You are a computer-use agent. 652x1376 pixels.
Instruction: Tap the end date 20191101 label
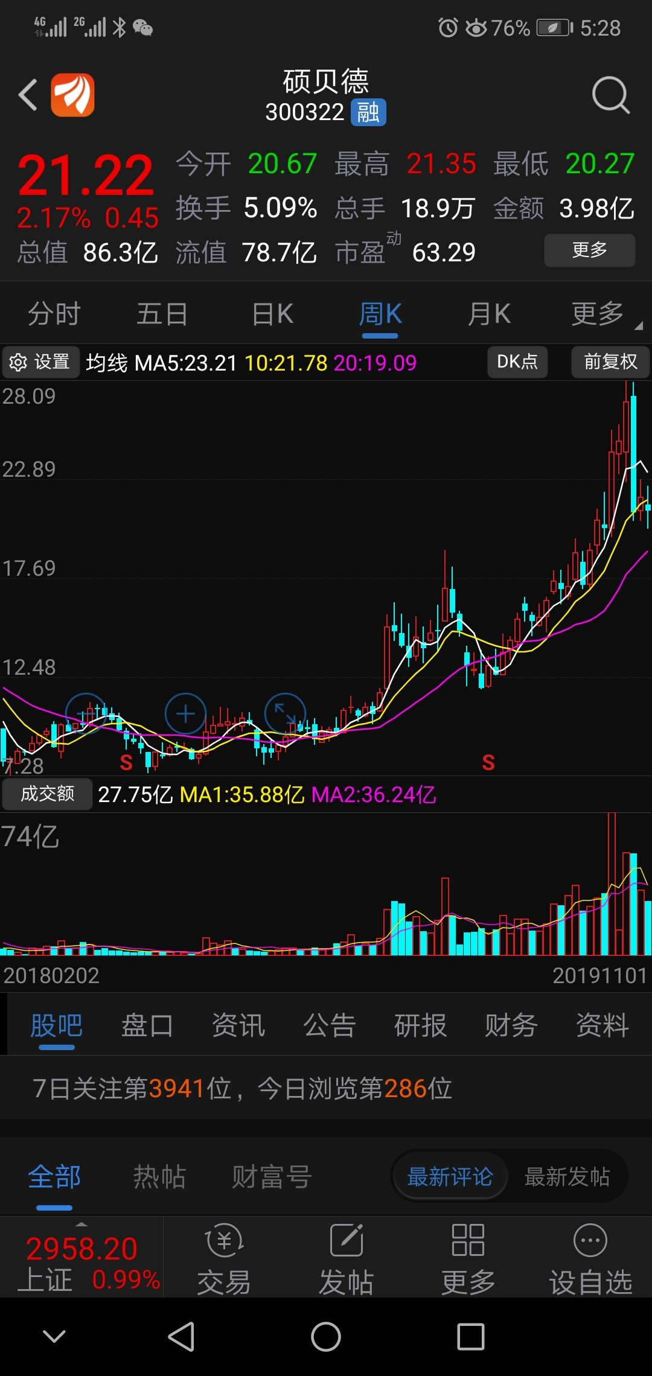pos(599,975)
